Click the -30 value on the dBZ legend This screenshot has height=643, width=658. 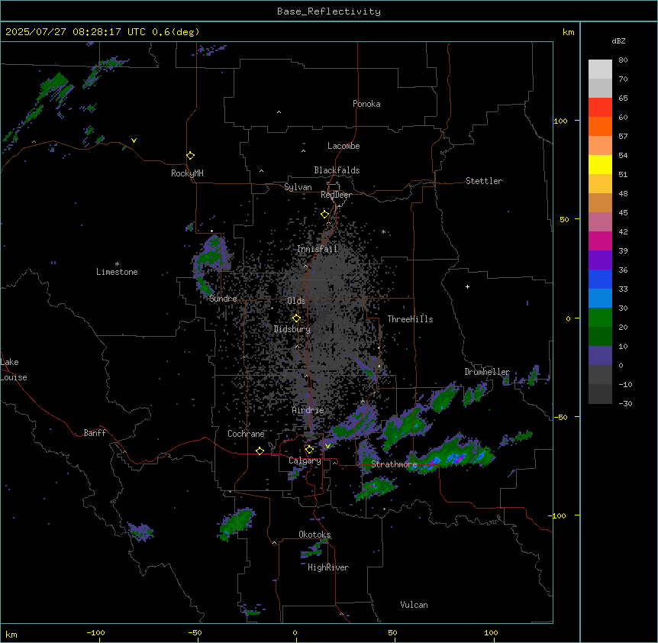pos(625,403)
